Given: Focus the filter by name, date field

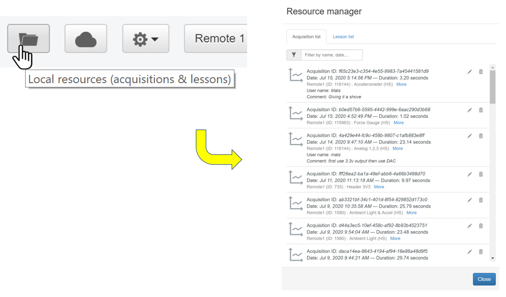Looking at the screenshot, I should (x=331, y=55).
